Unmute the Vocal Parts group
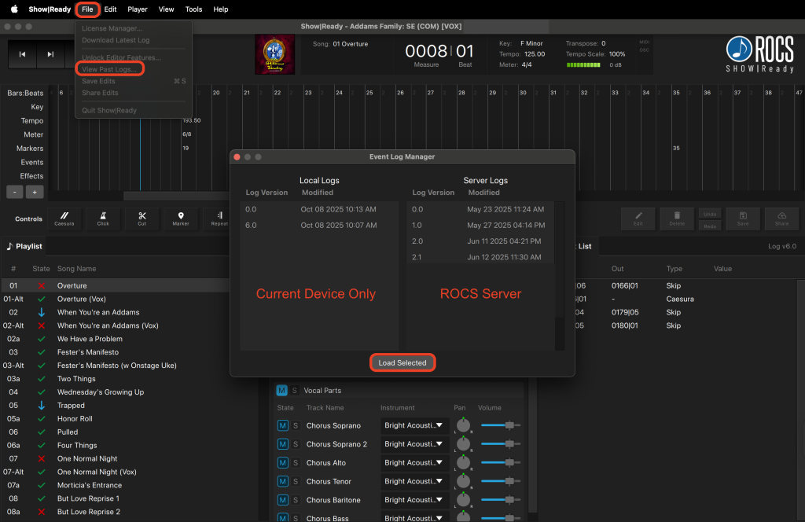Viewport: 805px width, 522px height. [281, 391]
